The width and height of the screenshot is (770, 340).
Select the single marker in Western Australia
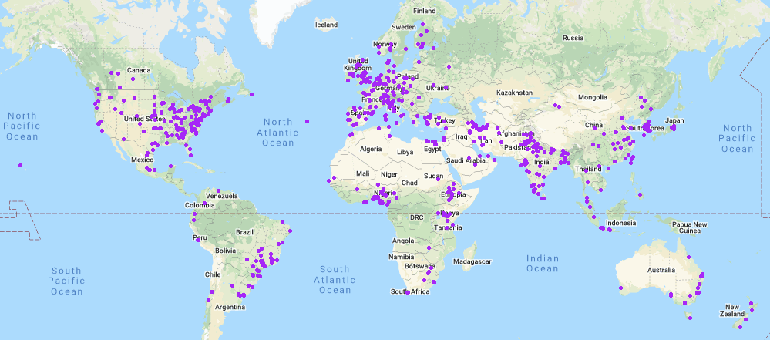pos(620,288)
